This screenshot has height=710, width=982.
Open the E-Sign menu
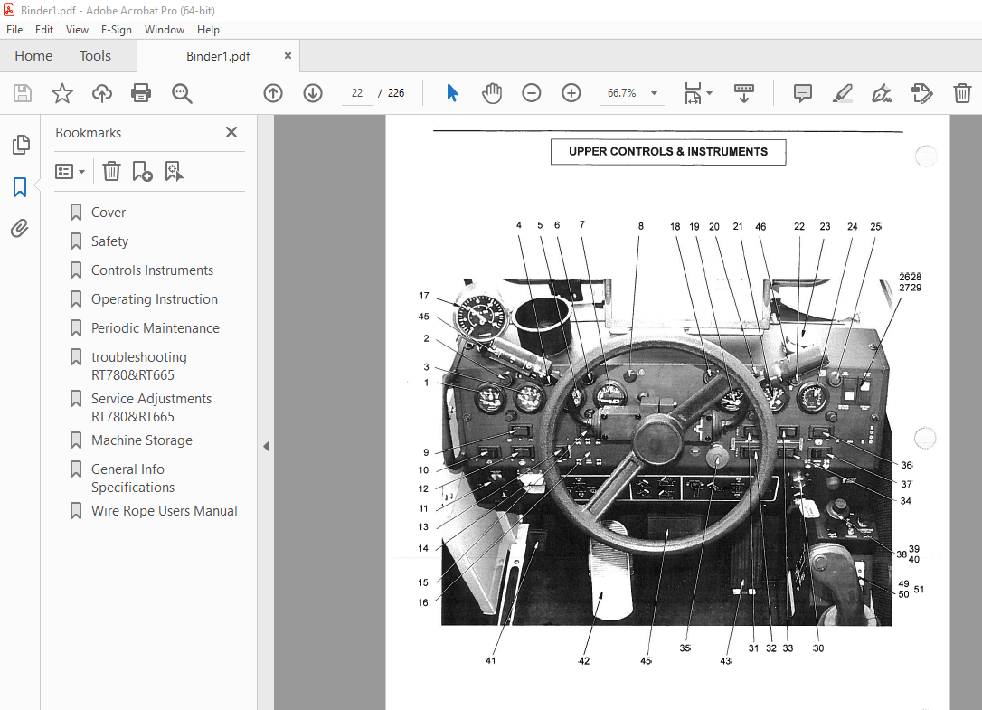[x=117, y=29]
